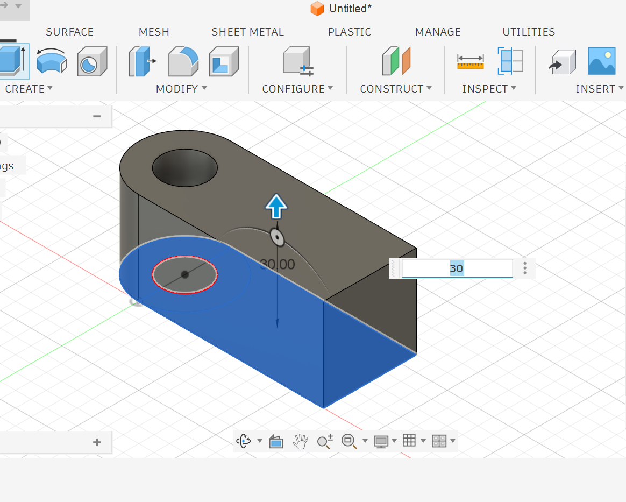Image resolution: width=626 pixels, height=502 pixels.
Task: Activate the Pan hand icon
Action: (x=300, y=441)
